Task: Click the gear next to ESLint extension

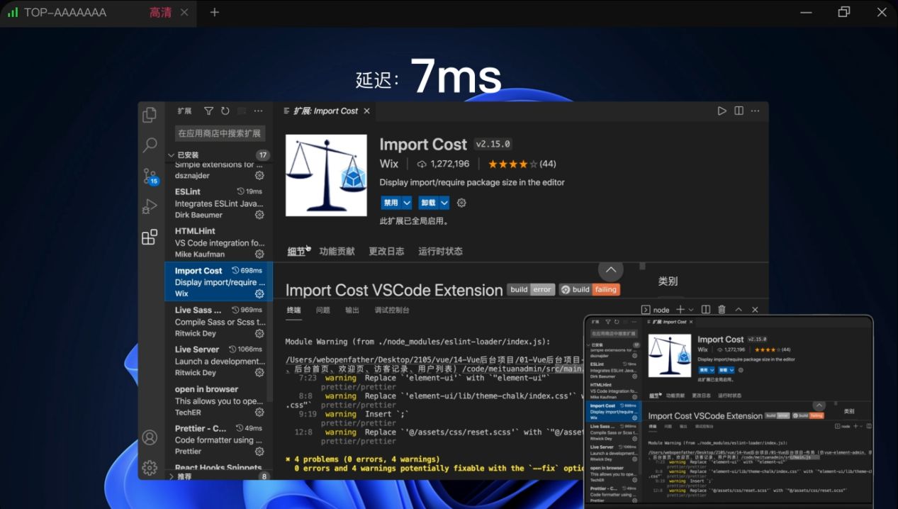Action: click(259, 215)
